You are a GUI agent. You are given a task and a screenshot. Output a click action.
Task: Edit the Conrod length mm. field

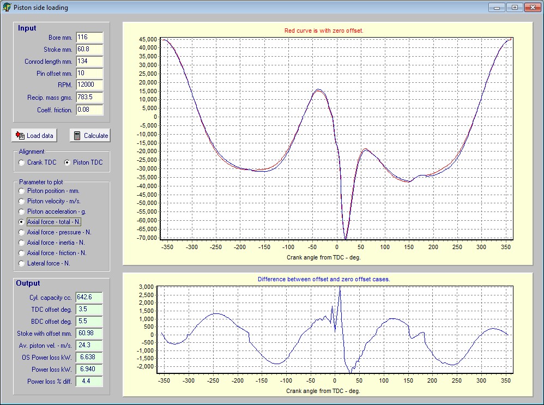coord(89,62)
